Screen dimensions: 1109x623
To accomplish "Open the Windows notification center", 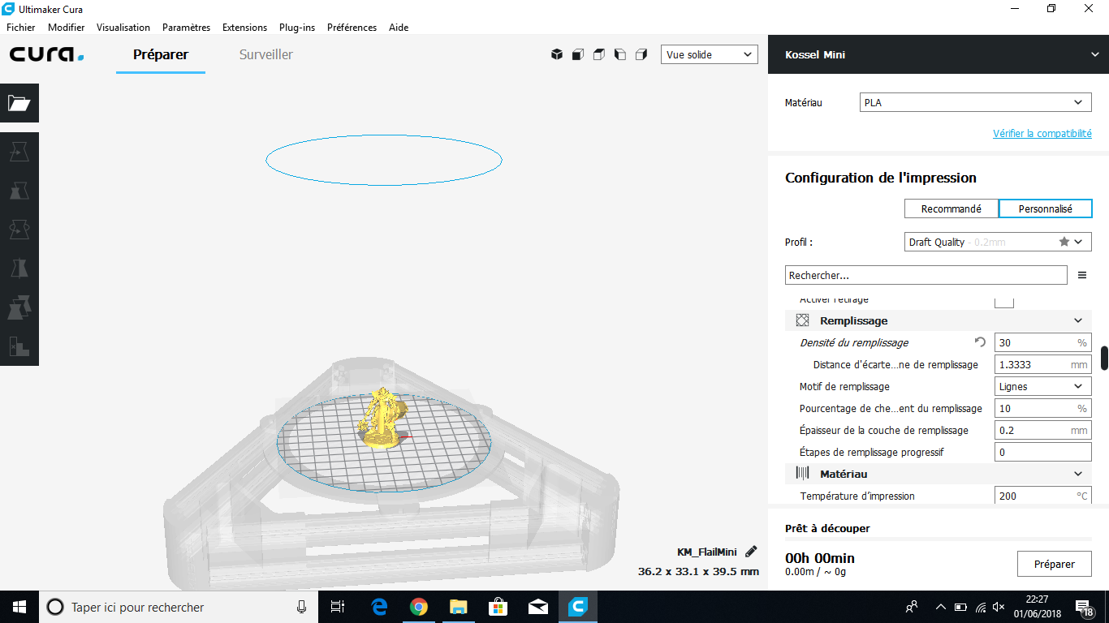I will click(1085, 607).
